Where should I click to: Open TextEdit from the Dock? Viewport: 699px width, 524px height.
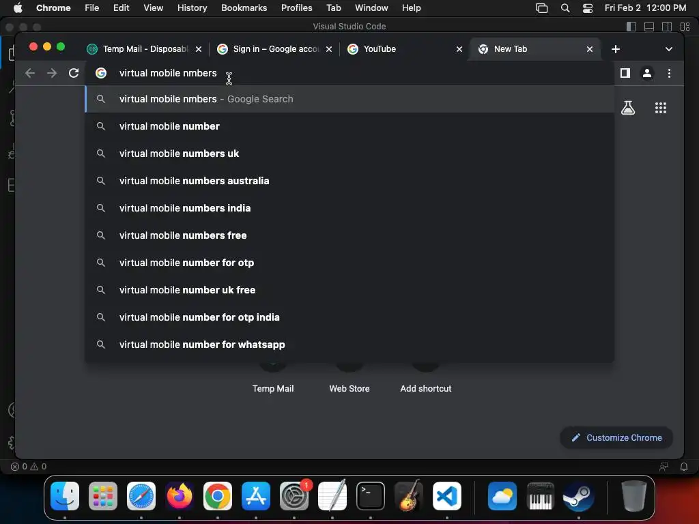coord(332,496)
